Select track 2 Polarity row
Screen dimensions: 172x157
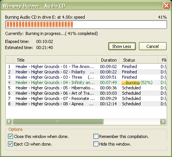[x=87, y=72]
